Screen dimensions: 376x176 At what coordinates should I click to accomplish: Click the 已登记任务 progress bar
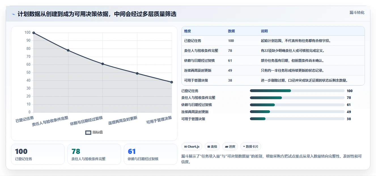pos(297,91)
